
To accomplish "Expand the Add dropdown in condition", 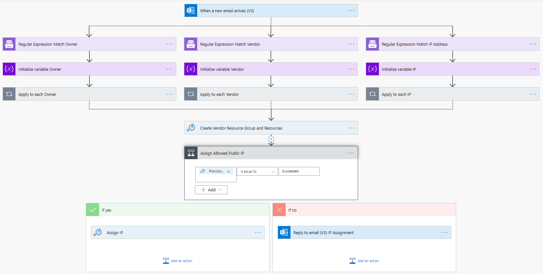I will [x=211, y=190].
